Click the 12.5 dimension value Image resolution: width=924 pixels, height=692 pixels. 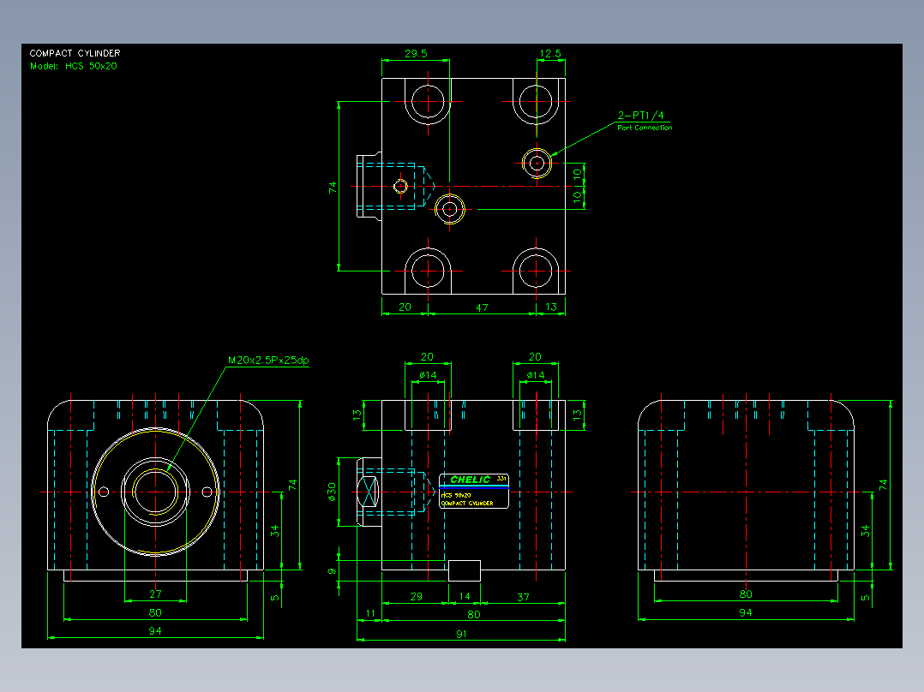549,54
